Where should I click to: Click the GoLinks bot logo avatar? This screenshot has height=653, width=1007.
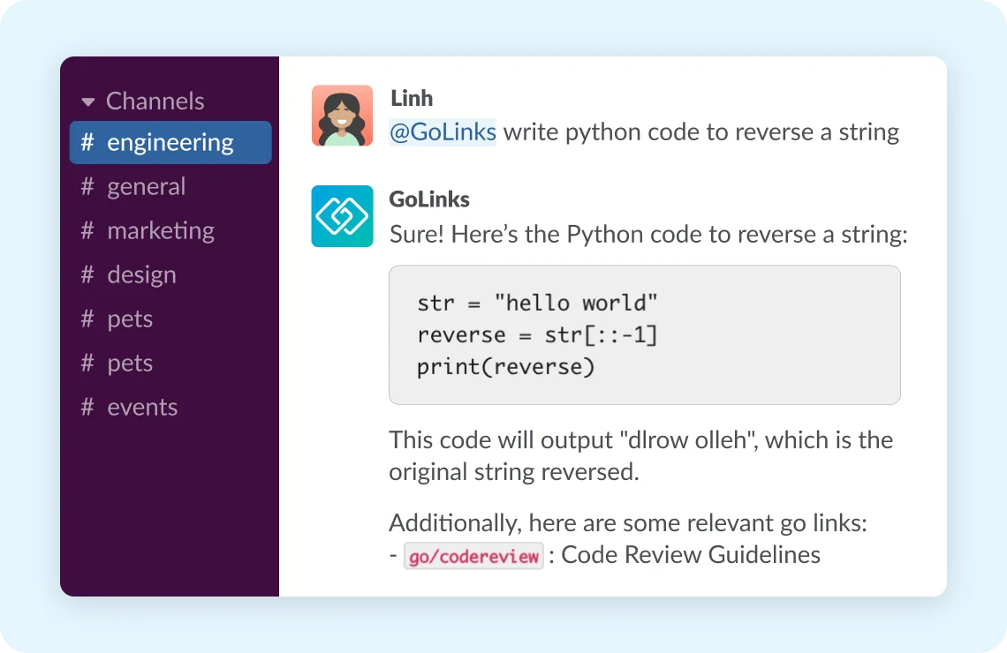pos(343,216)
